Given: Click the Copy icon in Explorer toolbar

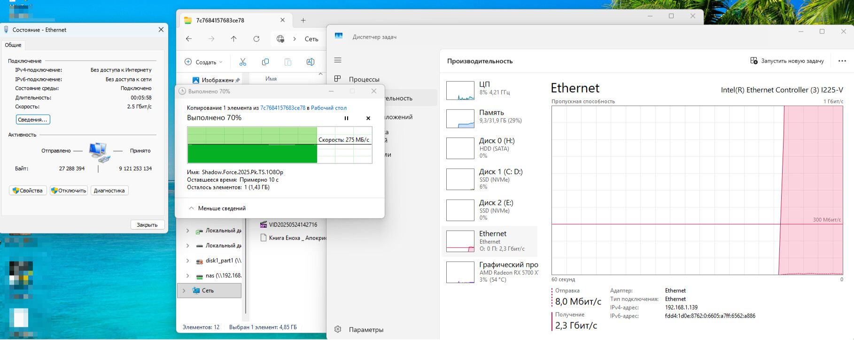Looking at the screenshot, I should coord(265,62).
